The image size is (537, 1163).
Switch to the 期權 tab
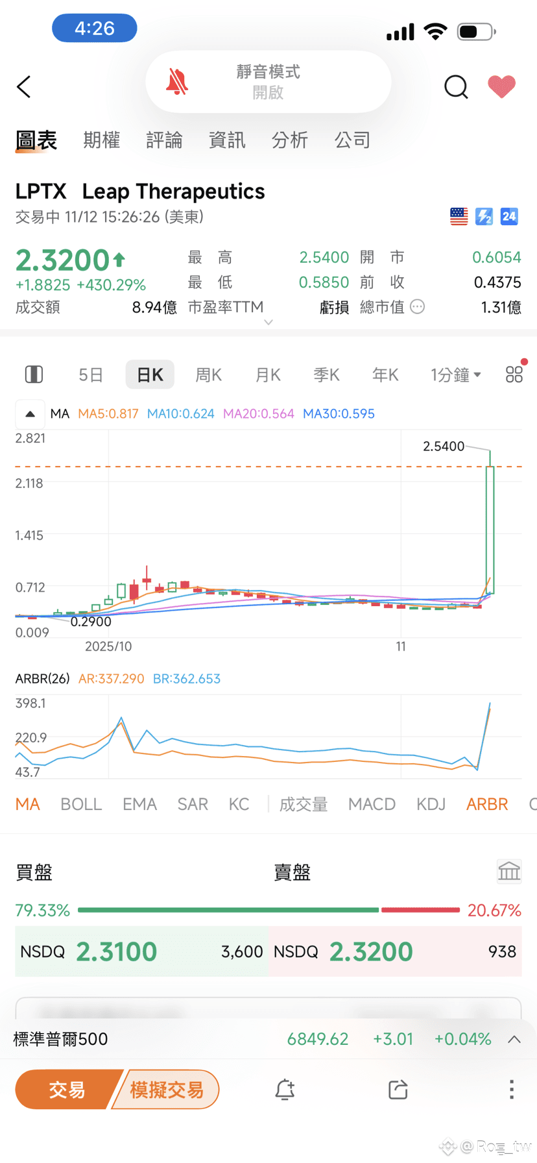[x=102, y=140]
